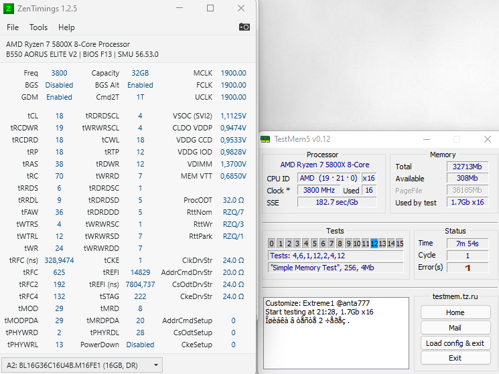The image size is (499, 374).
Task: Click the GDM Enabled value
Action: (x=59, y=97)
